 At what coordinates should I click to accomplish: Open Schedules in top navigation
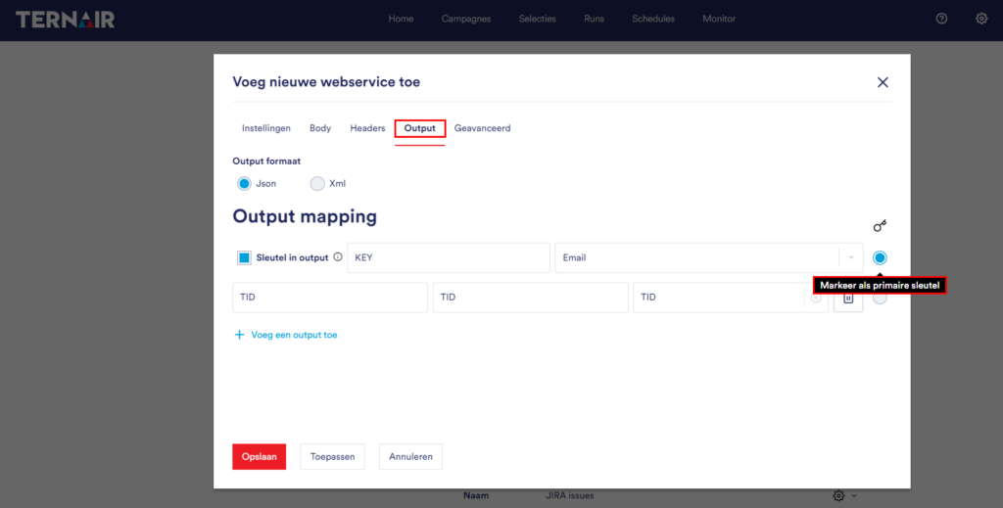coord(653,19)
